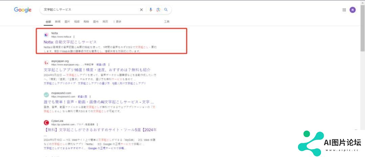The height and width of the screenshot is (157, 365).
Task: Click the CyberLink site name text
Action: pyautogui.click(x=57, y=121)
